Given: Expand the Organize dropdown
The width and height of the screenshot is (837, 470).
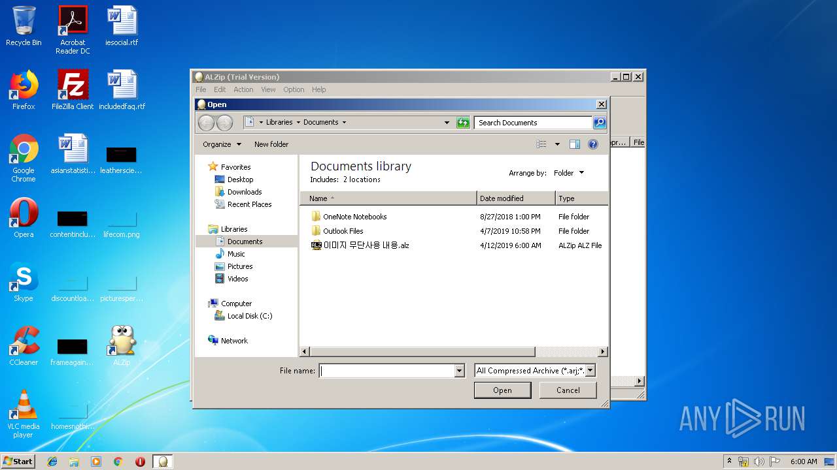Looking at the screenshot, I should [222, 144].
